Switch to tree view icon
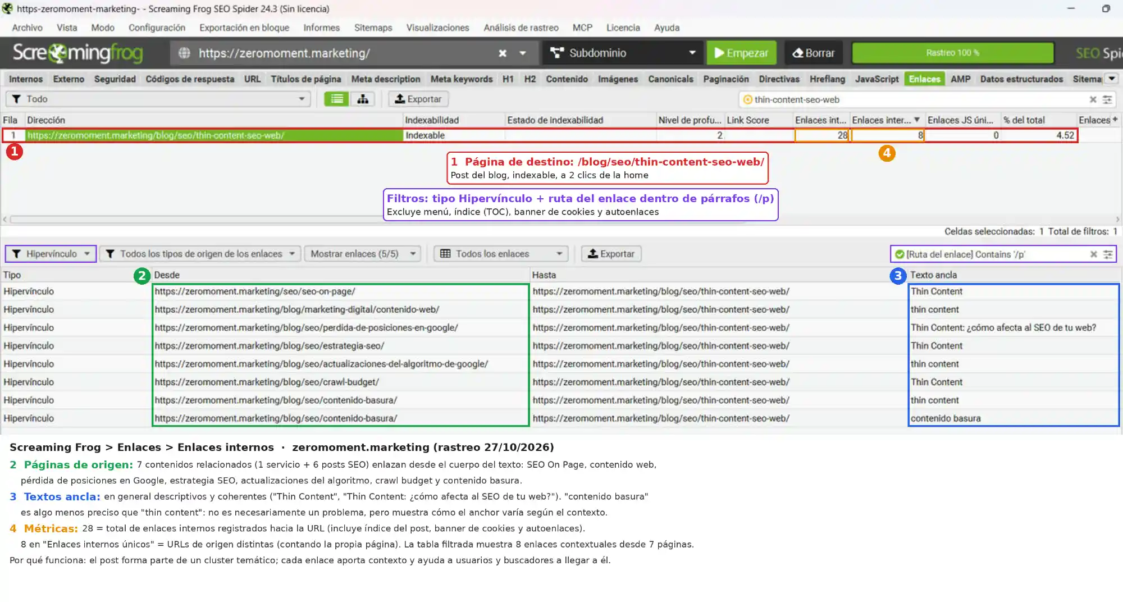1123x602 pixels. [x=363, y=99]
